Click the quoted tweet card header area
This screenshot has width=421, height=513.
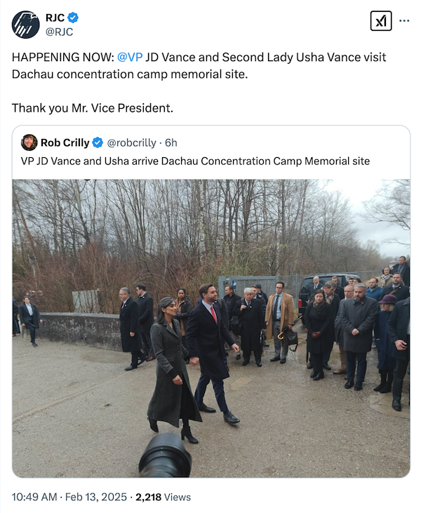[x=211, y=152]
